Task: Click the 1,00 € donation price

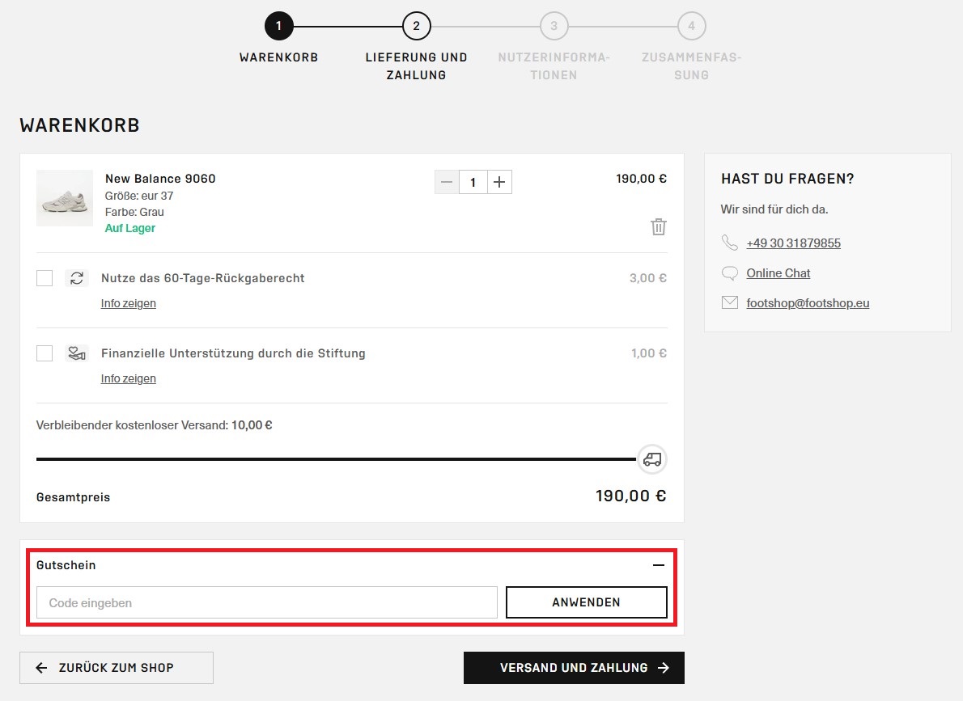Action: point(648,353)
